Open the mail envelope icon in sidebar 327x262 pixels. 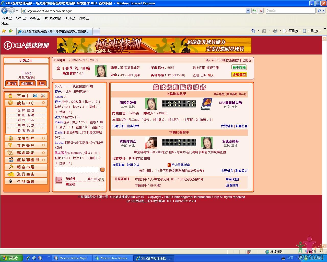tap(35, 95)
